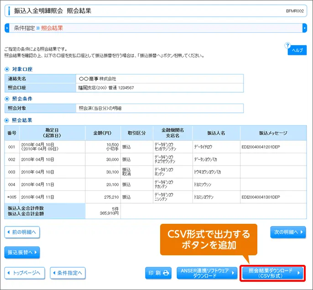Click 照会済(当日分)の明細 value

tap(100, 108)
